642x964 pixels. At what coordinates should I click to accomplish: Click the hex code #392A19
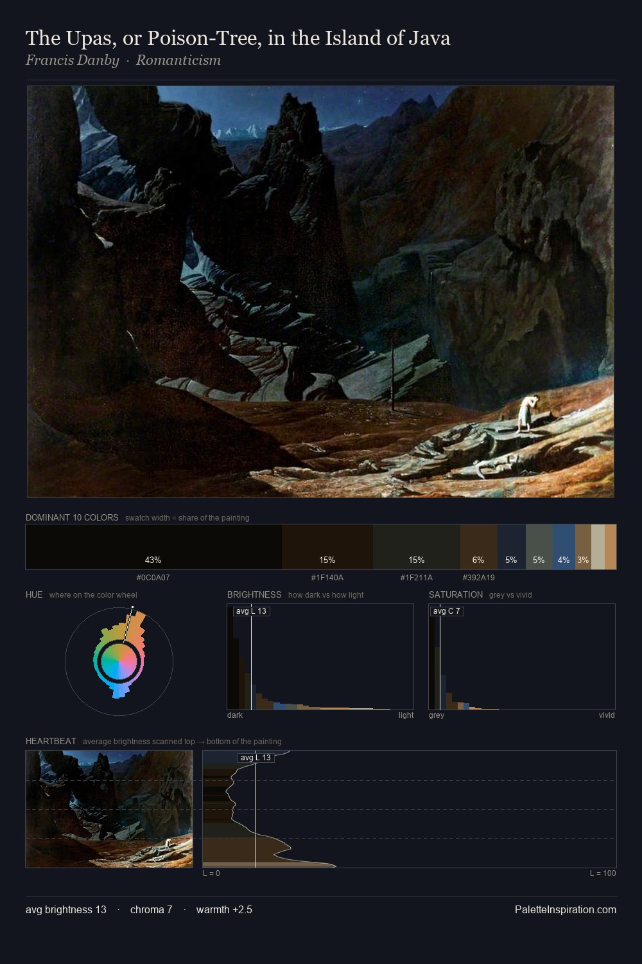[479, 578]
